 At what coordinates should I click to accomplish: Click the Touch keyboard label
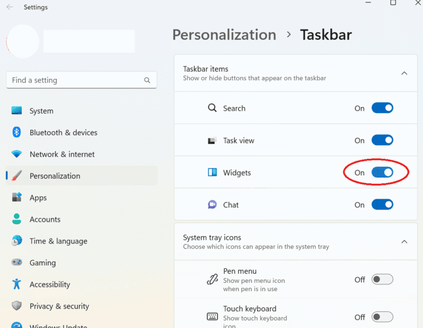[250, 309]
